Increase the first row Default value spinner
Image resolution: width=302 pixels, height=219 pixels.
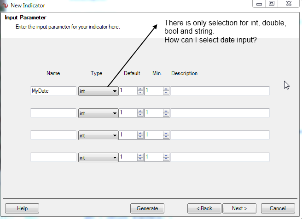[x=140, y=89]
